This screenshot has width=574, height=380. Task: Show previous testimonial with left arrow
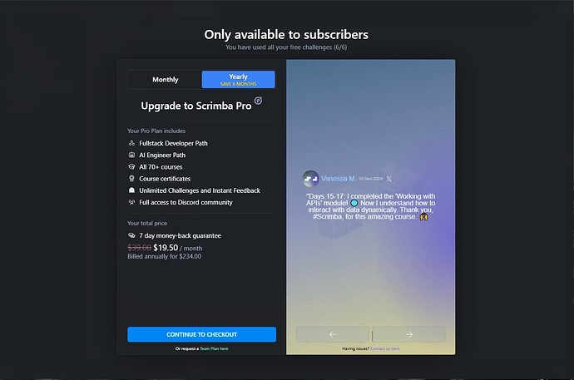coord(333,334)
